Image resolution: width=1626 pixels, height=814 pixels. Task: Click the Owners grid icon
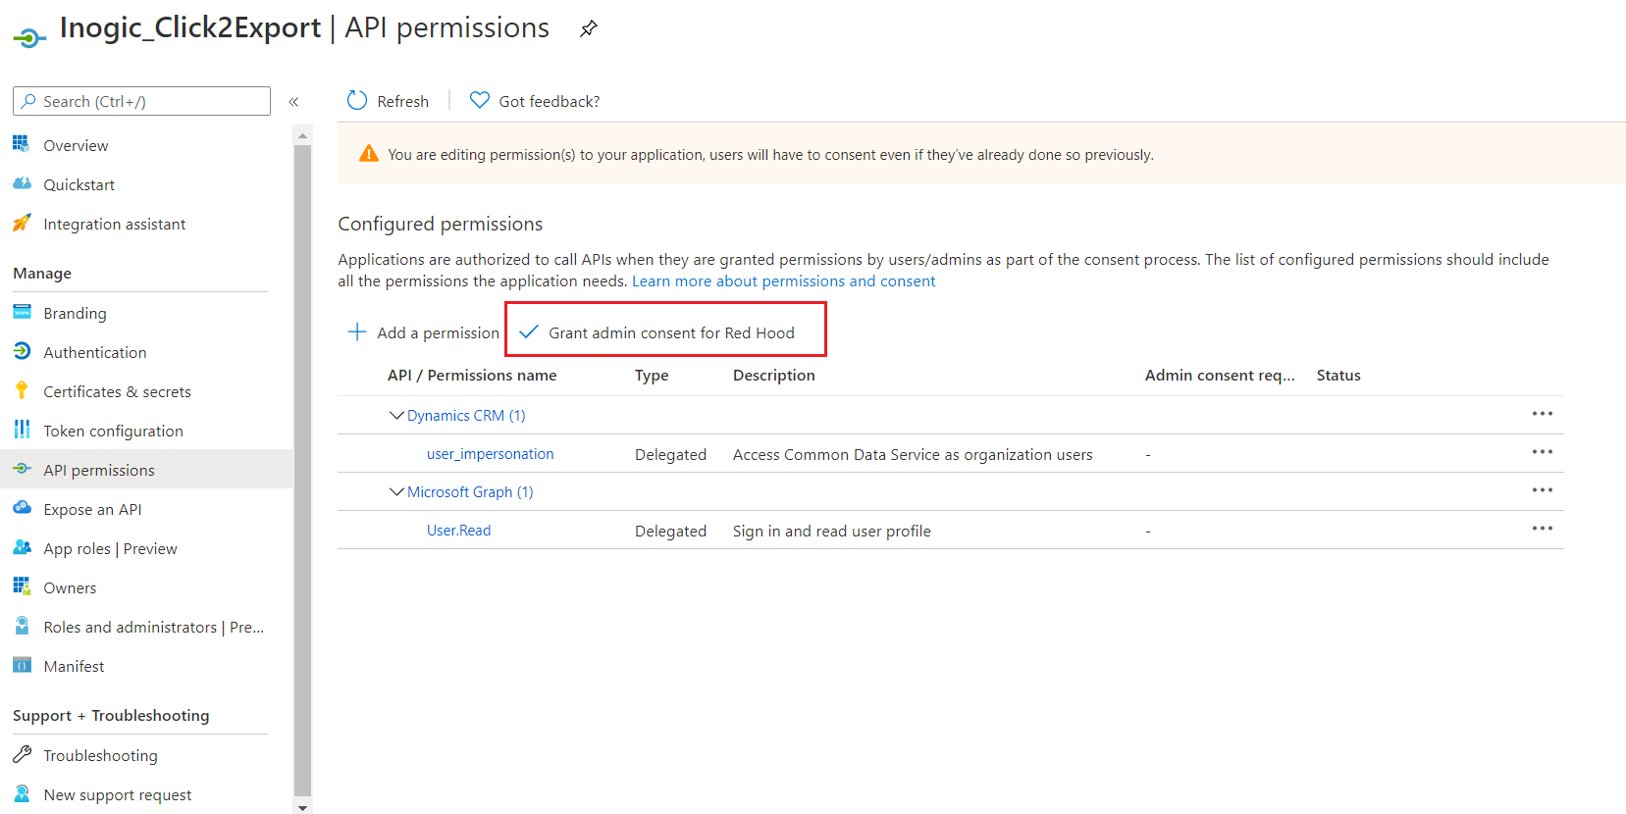22,586
